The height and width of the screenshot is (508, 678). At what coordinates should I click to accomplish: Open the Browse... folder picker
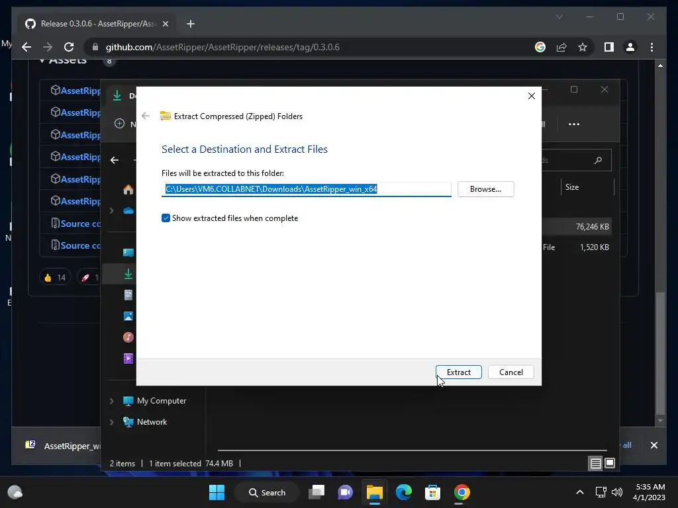[485, 189]
